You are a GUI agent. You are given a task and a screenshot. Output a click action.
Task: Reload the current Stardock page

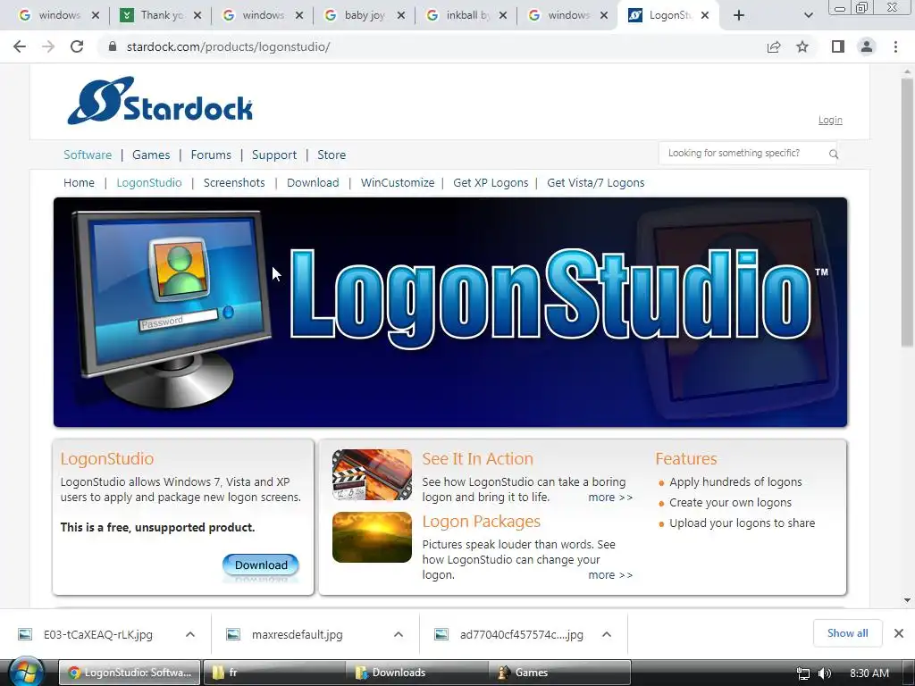coord(77,46)
